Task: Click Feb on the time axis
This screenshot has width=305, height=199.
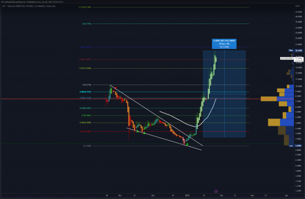Action: [221, 195]
